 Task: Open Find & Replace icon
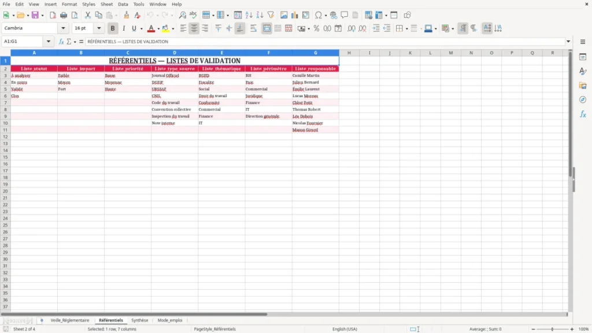[182, 15]
